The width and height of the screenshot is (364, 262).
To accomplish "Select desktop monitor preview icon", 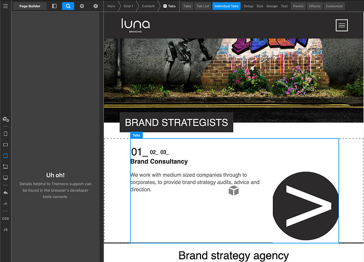I will [5, 178].
